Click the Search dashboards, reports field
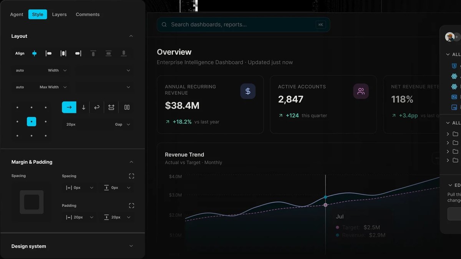This screenshot has height=259, width=461. click(243, 25)
